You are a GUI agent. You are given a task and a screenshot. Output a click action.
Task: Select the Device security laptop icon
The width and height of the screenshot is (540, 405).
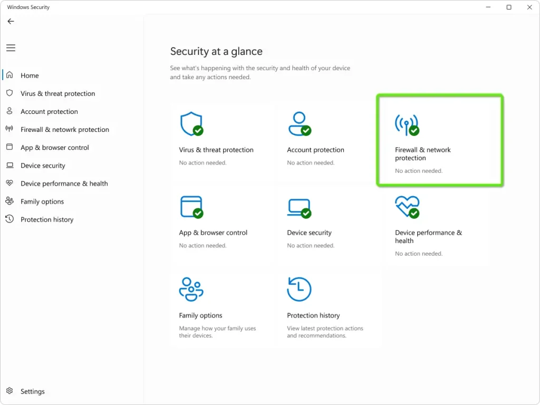point(300,206)
